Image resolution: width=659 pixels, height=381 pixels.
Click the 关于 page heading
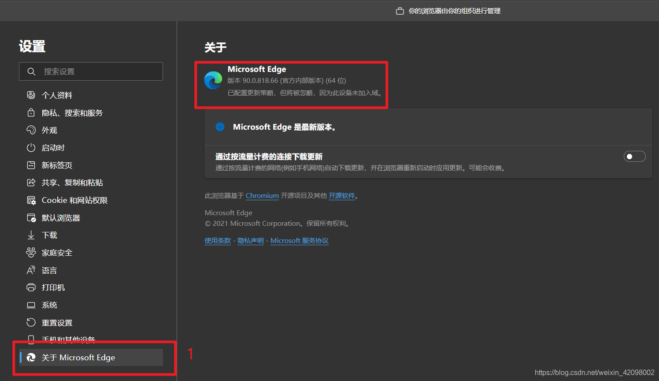coord(215,47)
